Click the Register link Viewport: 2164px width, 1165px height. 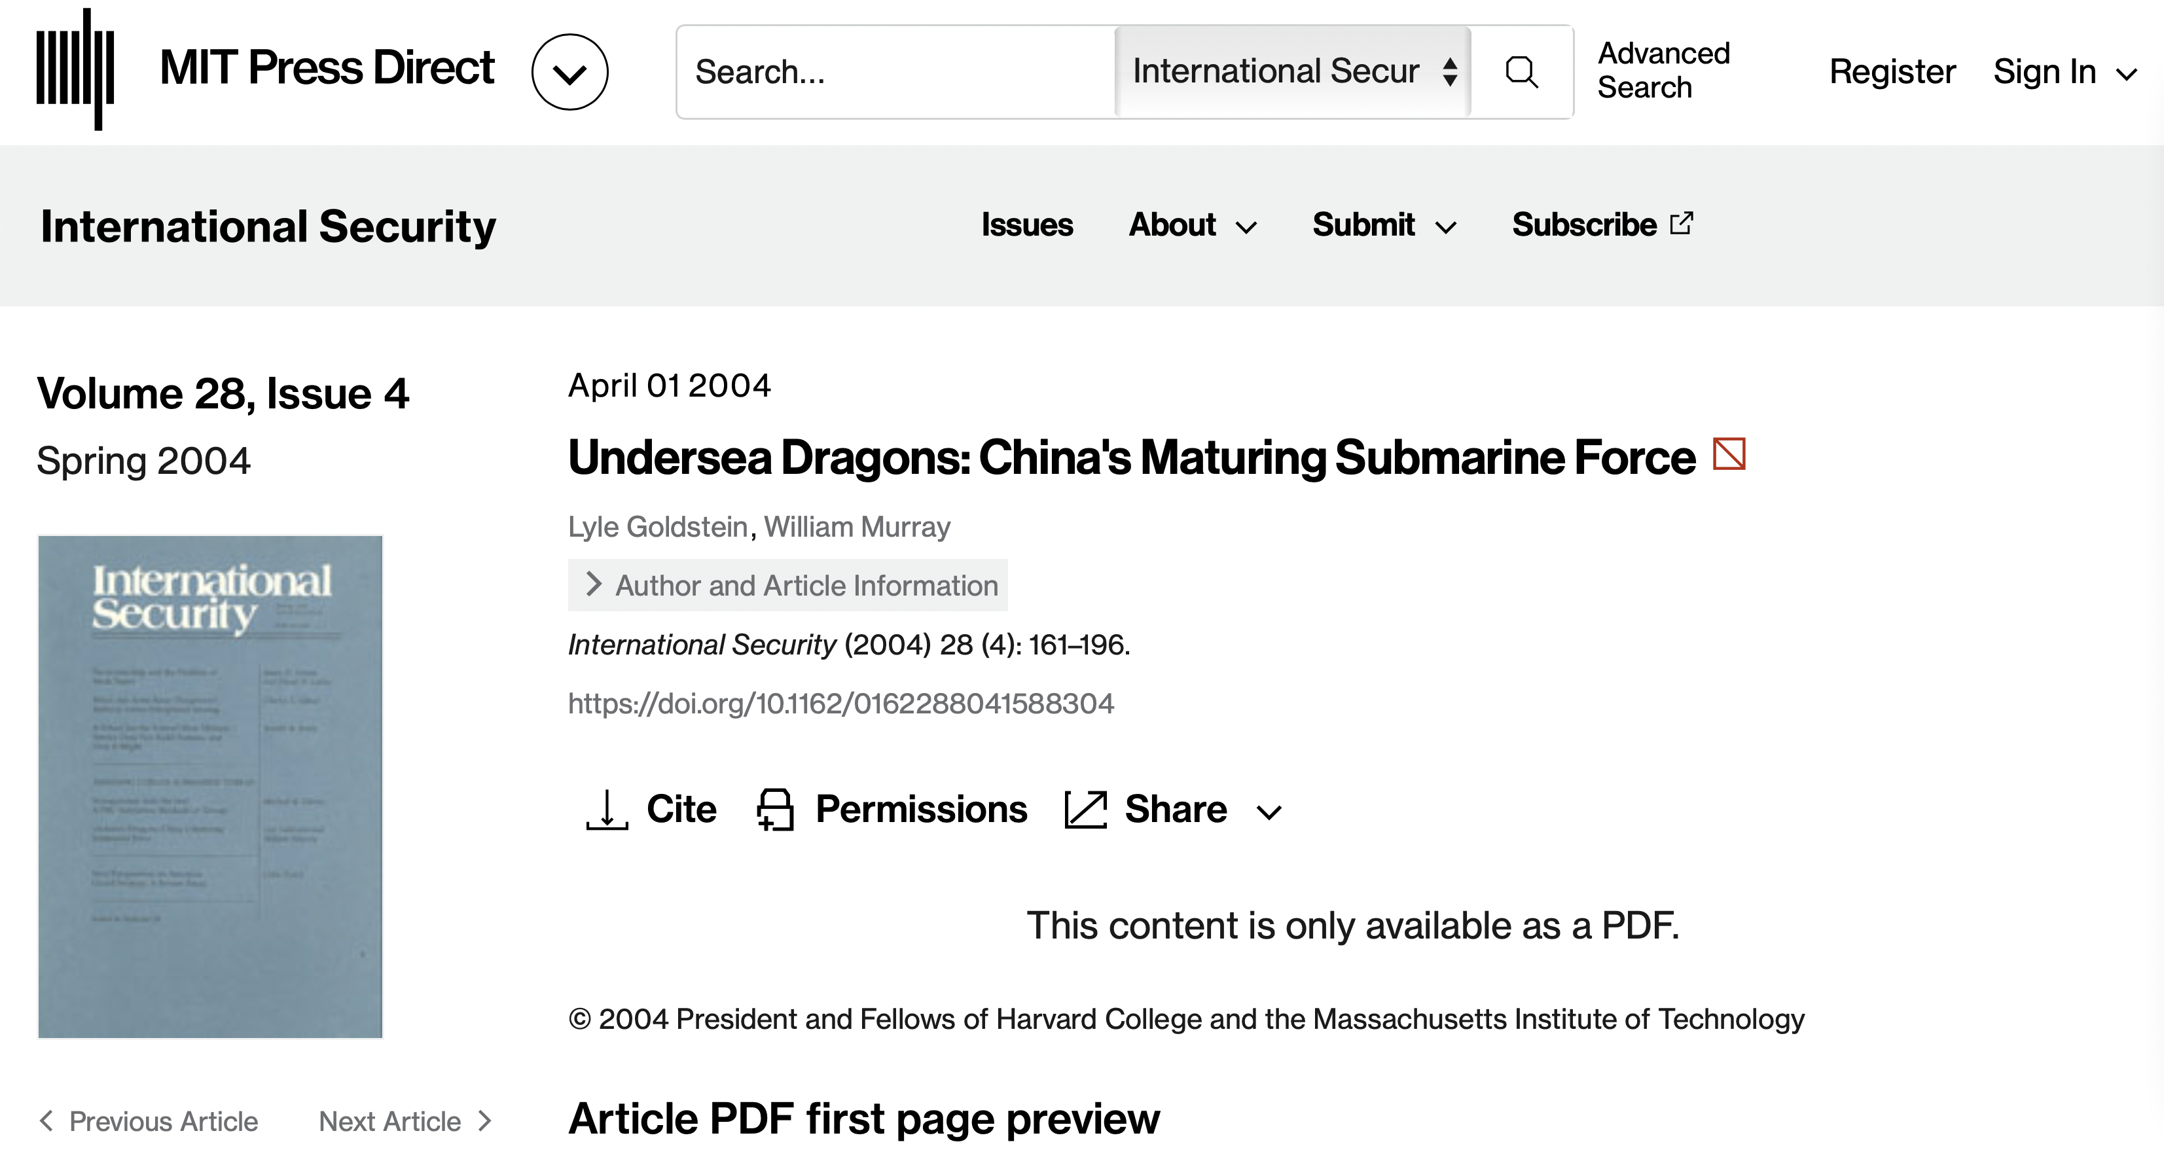(1892, 71)
